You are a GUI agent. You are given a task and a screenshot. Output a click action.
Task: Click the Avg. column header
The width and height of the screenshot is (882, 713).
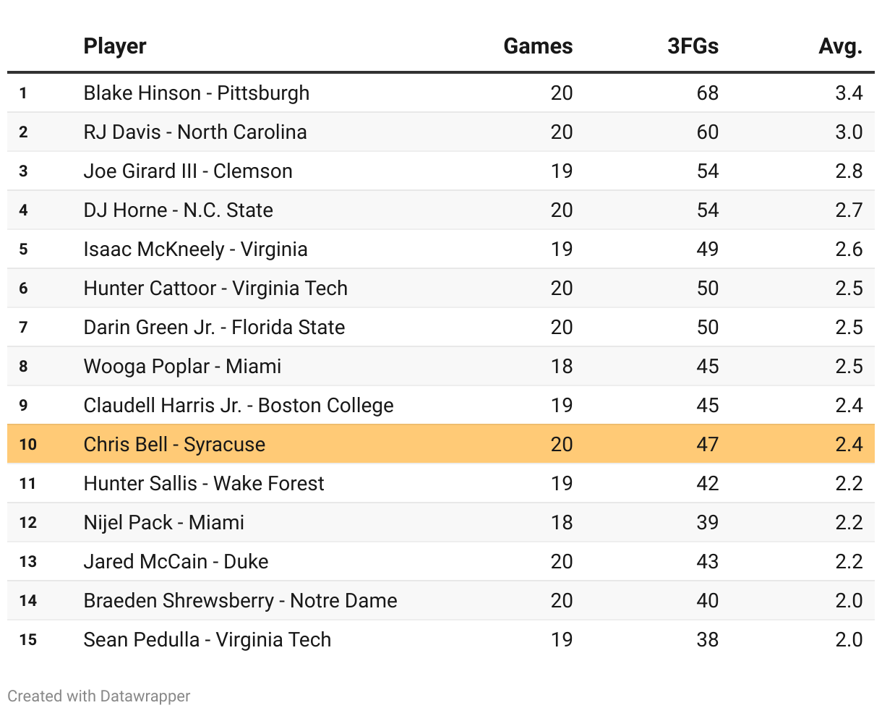click(840, 46)
